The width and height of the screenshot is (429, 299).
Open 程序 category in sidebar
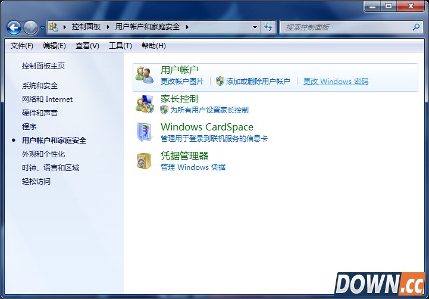(x=29, y=126)
